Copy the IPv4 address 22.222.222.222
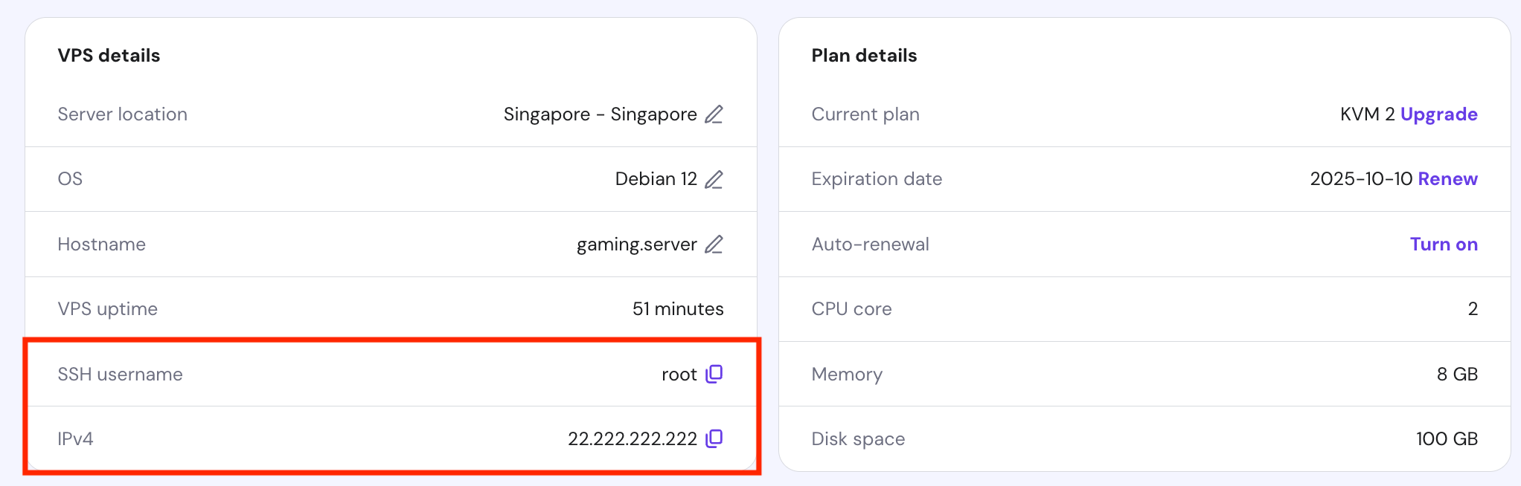The image size is (1521, 486). (x=714, y=439)
